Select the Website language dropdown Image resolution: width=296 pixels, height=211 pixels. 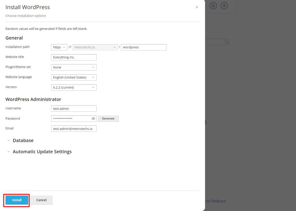(74, 77)
